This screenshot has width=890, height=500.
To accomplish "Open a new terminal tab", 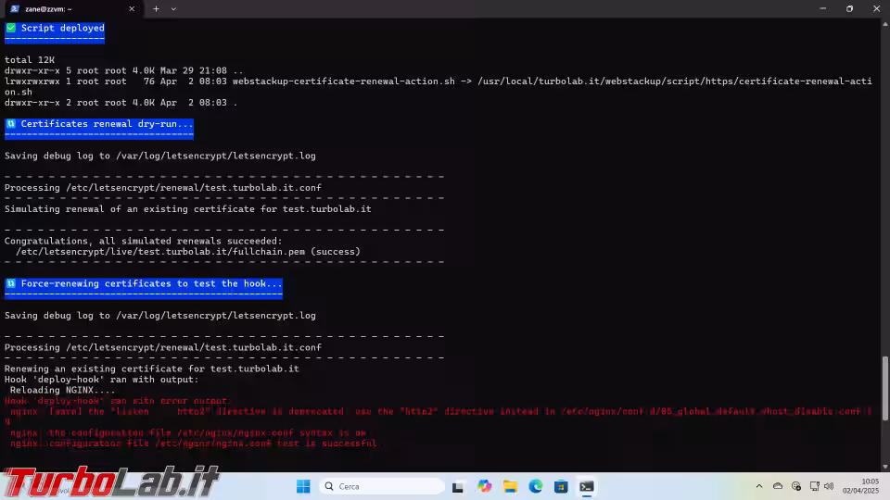I will click(156, 9).
